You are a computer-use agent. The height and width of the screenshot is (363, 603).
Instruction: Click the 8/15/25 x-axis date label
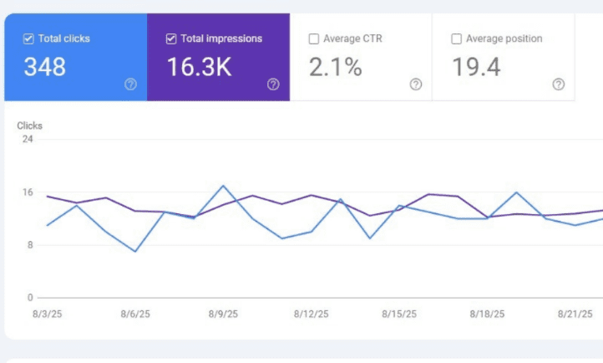pos(399,314)
